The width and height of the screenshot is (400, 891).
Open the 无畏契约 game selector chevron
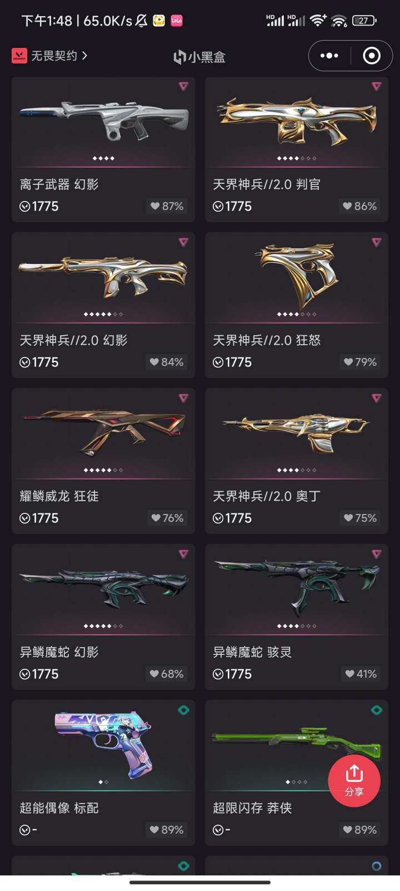click(x=84, y=56)
